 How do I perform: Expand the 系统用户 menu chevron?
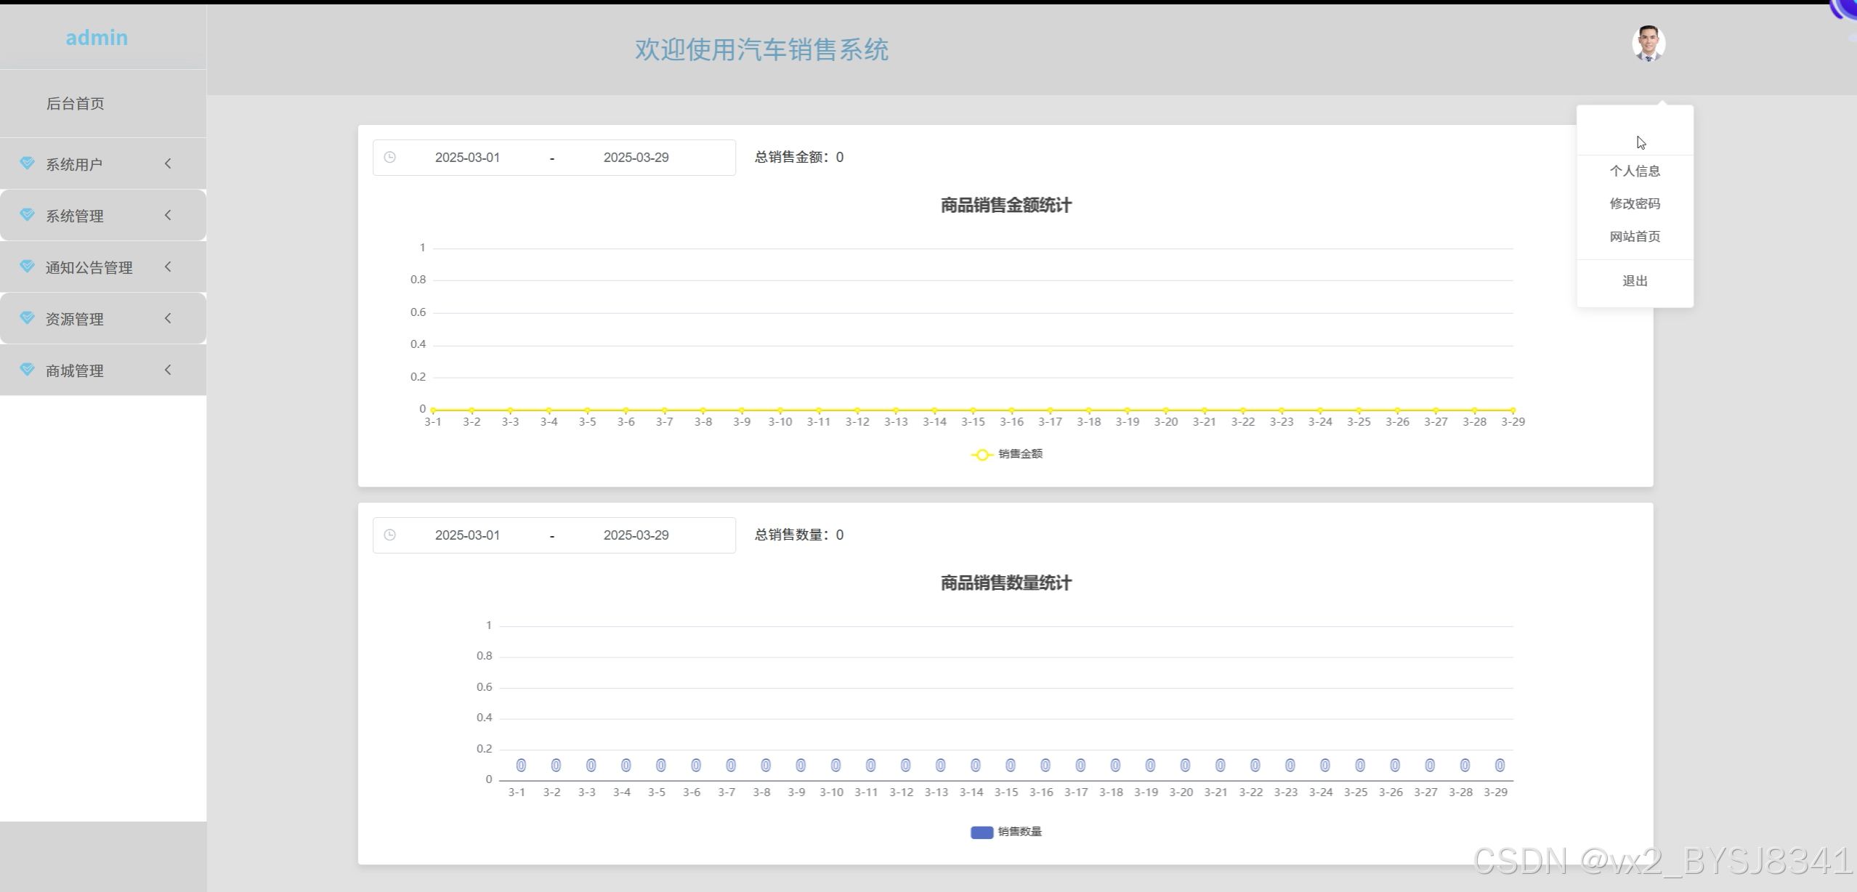click(168, 163)
